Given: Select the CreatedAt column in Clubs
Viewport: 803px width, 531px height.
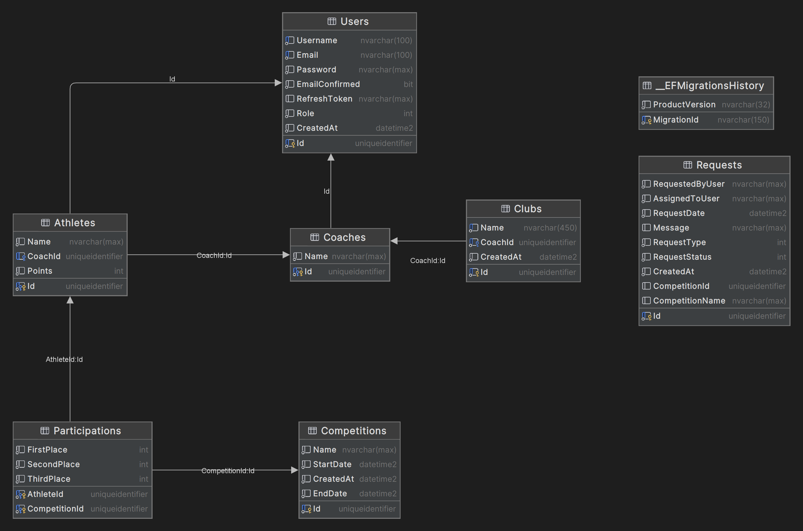Looking at the screenshot, I should click(x=523, y=257).
